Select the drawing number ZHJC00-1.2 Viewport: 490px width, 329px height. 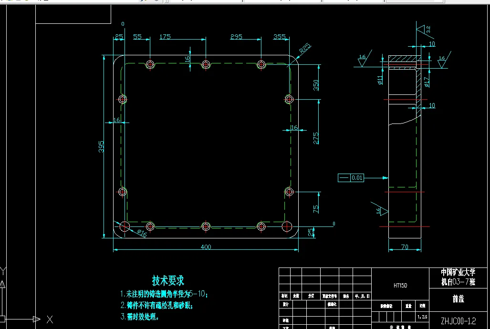[459, 321]
